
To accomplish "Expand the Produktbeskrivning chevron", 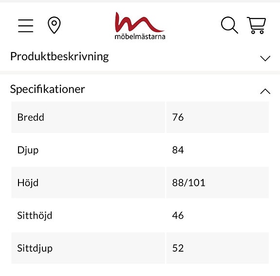I will (x=265, y=58).
